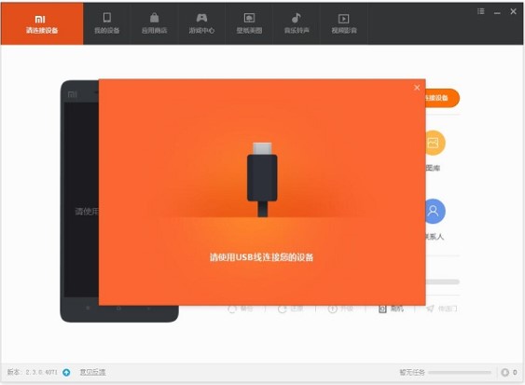
Task: Open the 图库 gallery icon
Action: [435, 144]
